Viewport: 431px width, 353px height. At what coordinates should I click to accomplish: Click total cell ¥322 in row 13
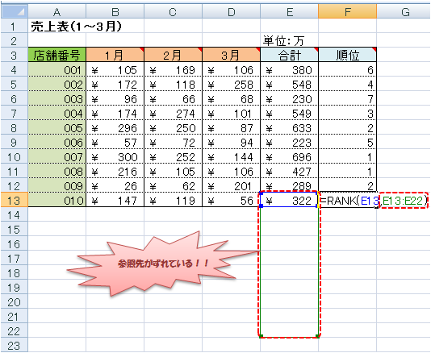(x=290, y=201)
